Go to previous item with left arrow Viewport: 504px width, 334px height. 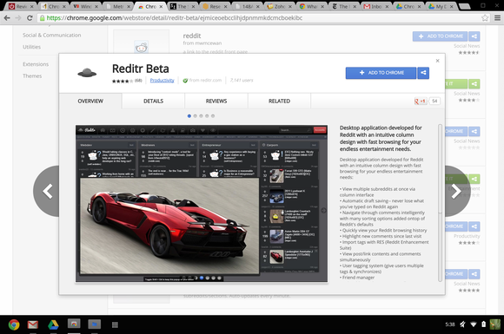[47, 191]
